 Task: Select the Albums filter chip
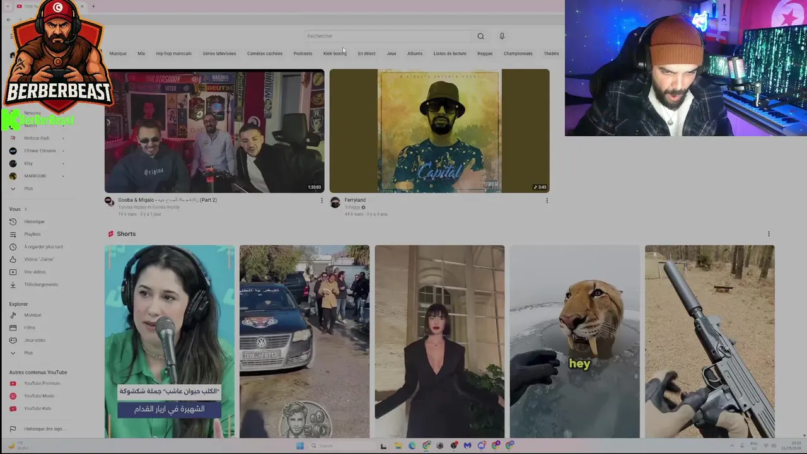click(x=415, y=54)
